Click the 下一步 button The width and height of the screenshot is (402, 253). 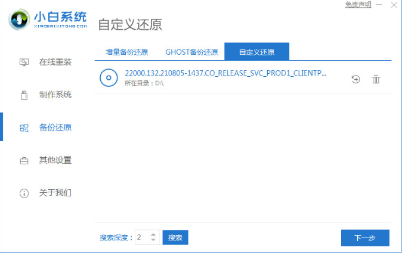[x=365, y=238]
